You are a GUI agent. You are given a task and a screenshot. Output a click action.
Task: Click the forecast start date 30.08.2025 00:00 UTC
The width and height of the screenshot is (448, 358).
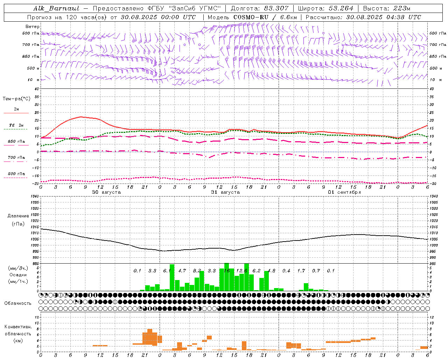[158, 17]
